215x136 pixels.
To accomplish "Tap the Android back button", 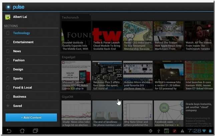I will click(x=9, y=131).
